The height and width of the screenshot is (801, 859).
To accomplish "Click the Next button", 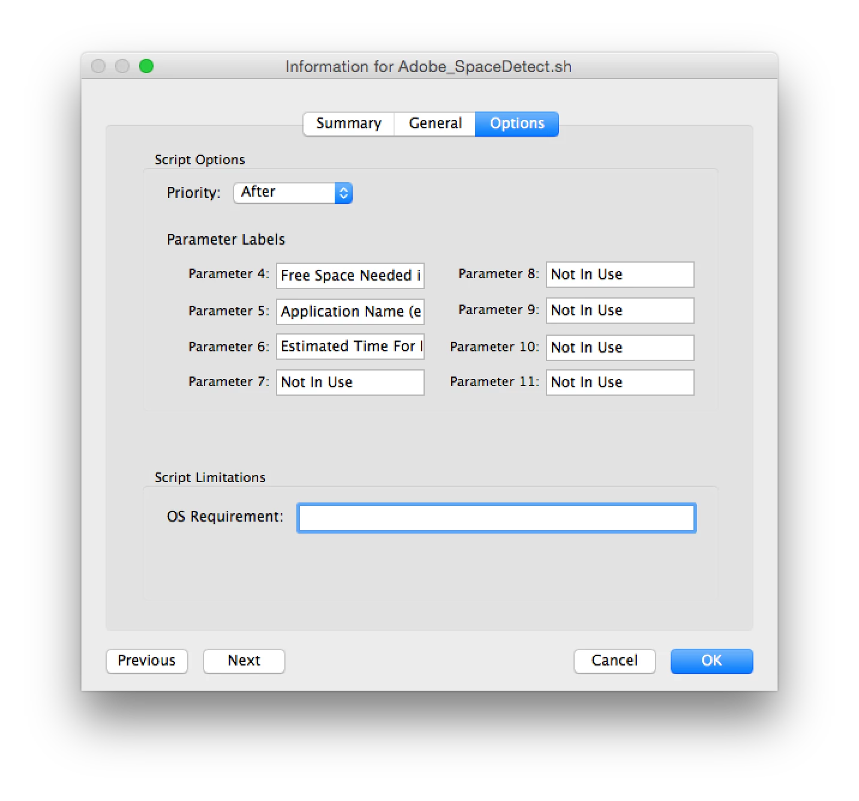I will click(244, 661).
